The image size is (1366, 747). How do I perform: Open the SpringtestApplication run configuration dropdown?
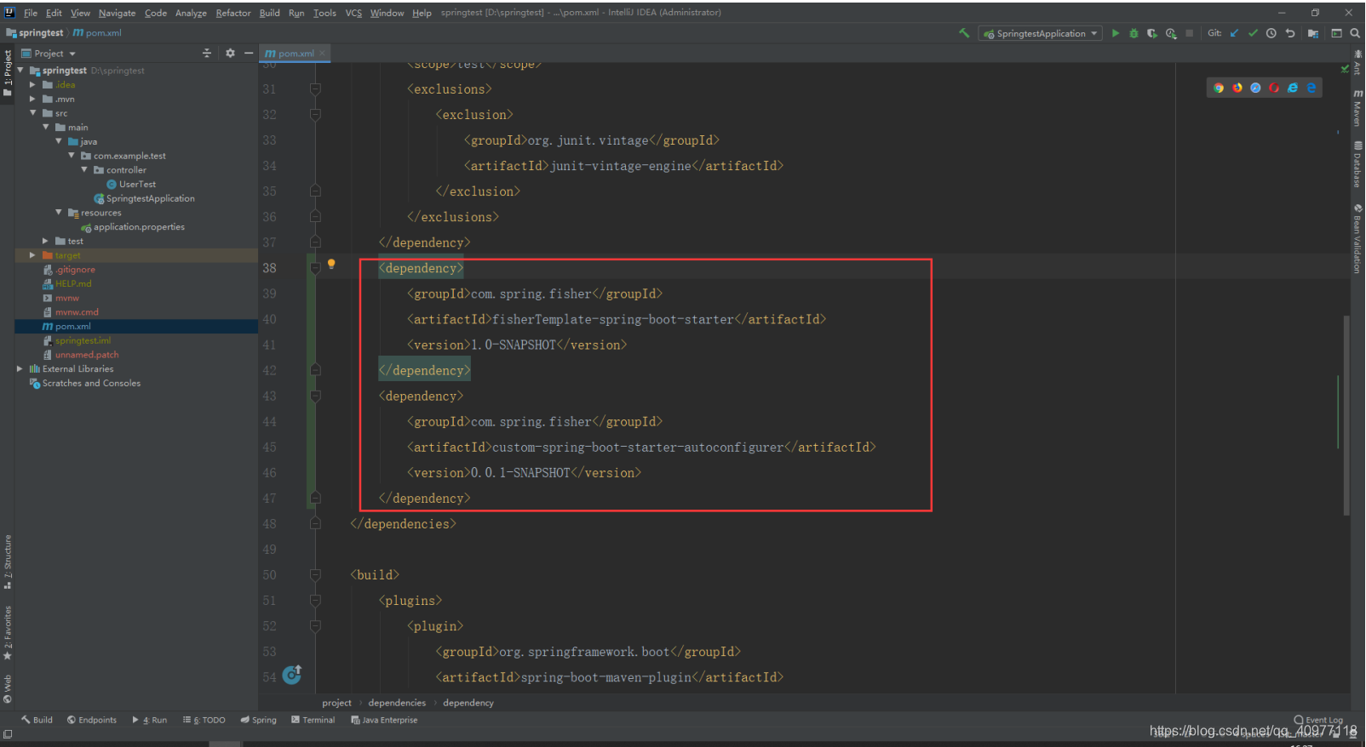click(x=1041, y=33)
